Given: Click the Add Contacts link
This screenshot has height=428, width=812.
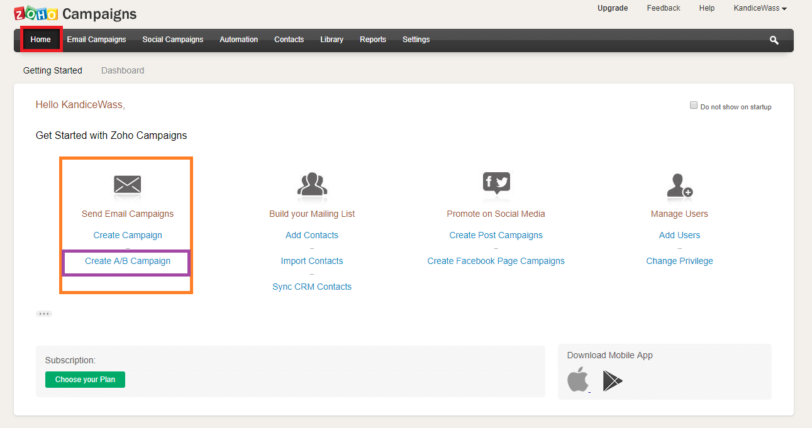Looking at the screenshot, I should [x=312, y=235].
